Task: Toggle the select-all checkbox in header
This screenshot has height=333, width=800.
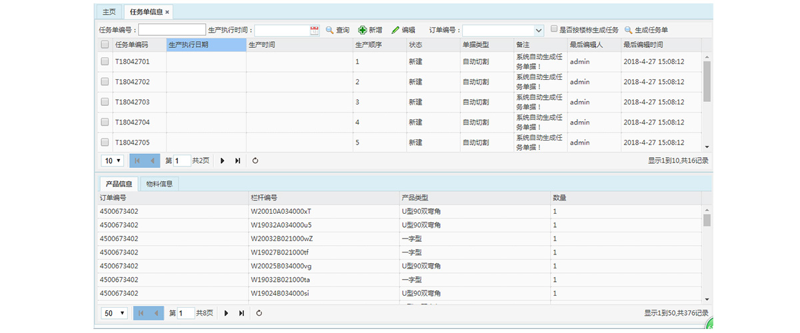Action: point(105,45)
